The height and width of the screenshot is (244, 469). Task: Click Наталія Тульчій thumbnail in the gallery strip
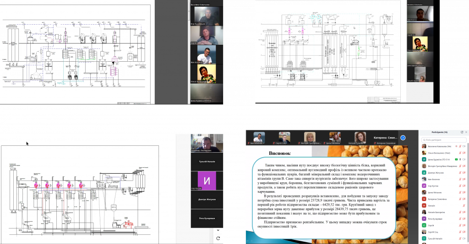pos(360,138)
